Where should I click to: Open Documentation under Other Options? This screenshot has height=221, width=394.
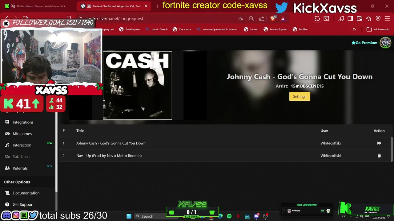26,193
